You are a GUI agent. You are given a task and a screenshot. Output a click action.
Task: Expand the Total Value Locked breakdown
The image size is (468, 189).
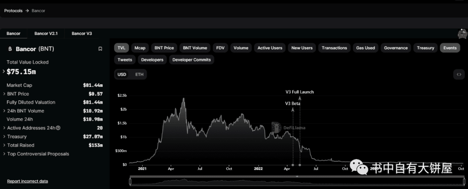pos(4,71)
